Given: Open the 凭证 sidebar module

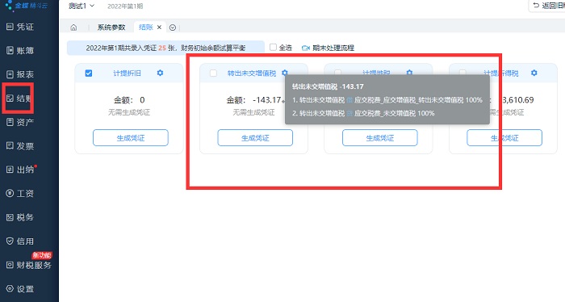Looking at the screenshot, I should (x=20, y=27).
